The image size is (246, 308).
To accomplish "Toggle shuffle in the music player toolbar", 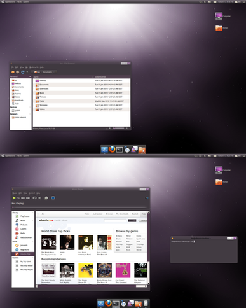I will tap(39, 198).
